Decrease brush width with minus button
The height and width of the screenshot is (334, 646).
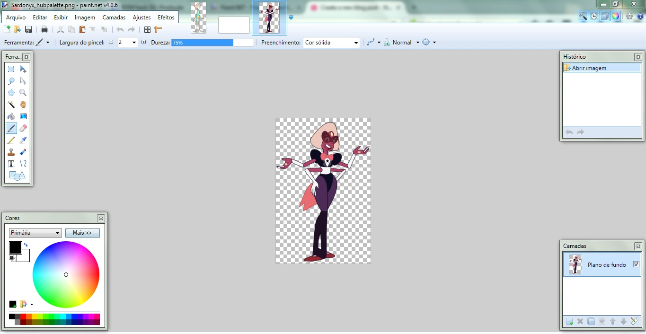pos(111,42)
